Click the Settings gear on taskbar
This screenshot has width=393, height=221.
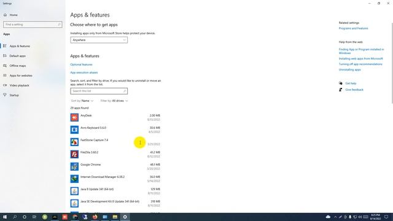pos(125,217)
